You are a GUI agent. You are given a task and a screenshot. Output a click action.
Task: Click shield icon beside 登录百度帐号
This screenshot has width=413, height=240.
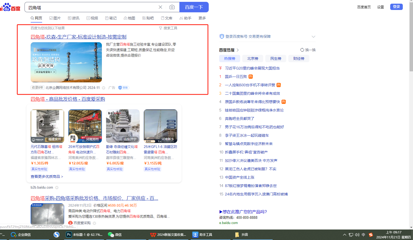coord(222,36)
